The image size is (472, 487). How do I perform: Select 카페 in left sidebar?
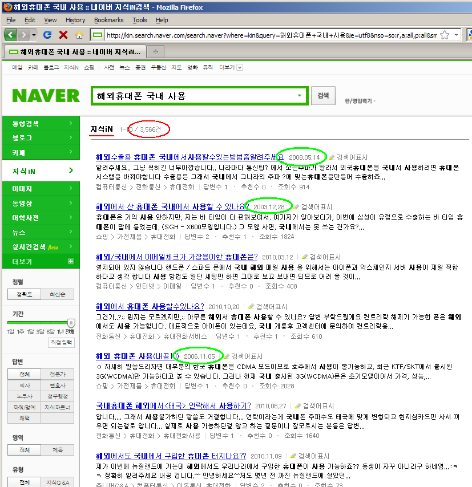[41, 152]
